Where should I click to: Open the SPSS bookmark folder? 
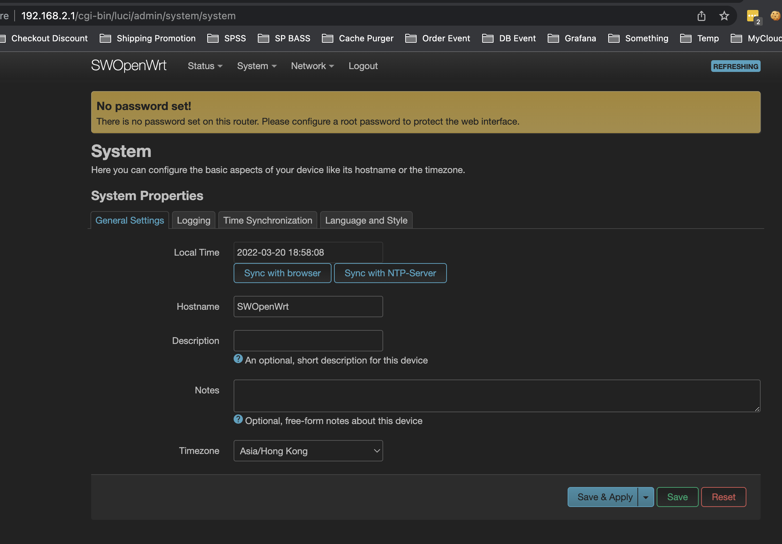234,38
